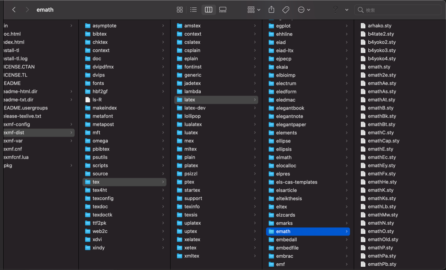Click the amstex folder icon
Image resolution: width=446 pixels, height=270 pixels.
pyautogui.click(x=180, y=26)
